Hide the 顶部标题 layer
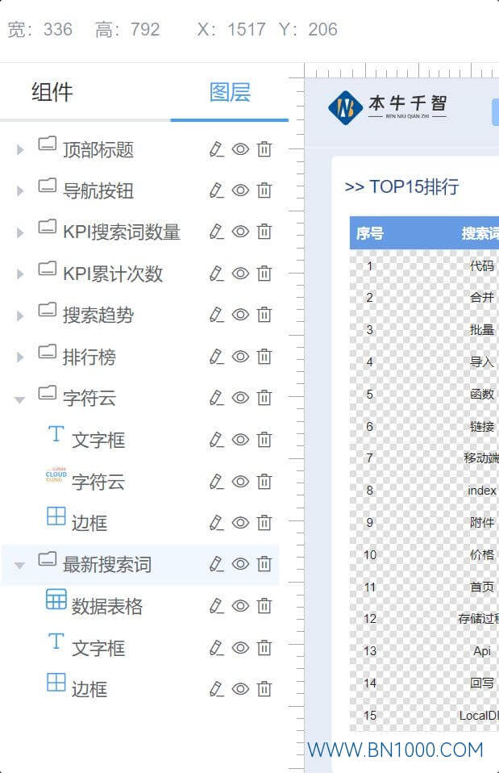 pos(240,149)
